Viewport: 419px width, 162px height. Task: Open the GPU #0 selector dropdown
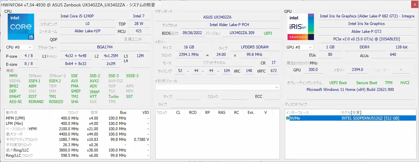coord(299,47)
